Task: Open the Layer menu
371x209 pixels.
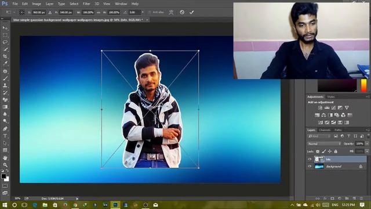Action: [49, 4]
